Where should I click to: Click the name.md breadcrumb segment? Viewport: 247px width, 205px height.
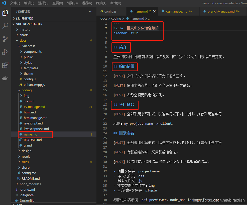click(135, 19)
